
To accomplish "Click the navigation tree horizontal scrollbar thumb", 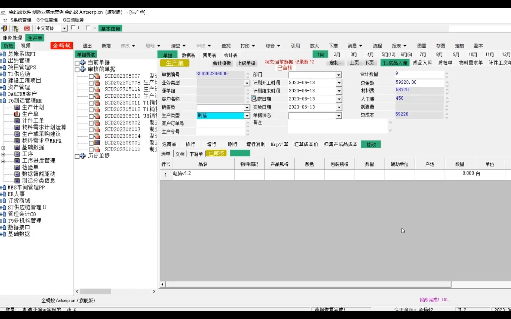I will pos(96,292).
